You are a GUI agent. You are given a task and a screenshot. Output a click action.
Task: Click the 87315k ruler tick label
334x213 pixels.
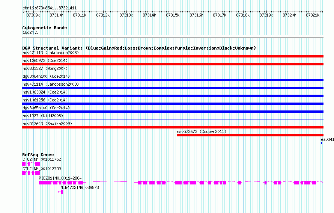[173, 15]
